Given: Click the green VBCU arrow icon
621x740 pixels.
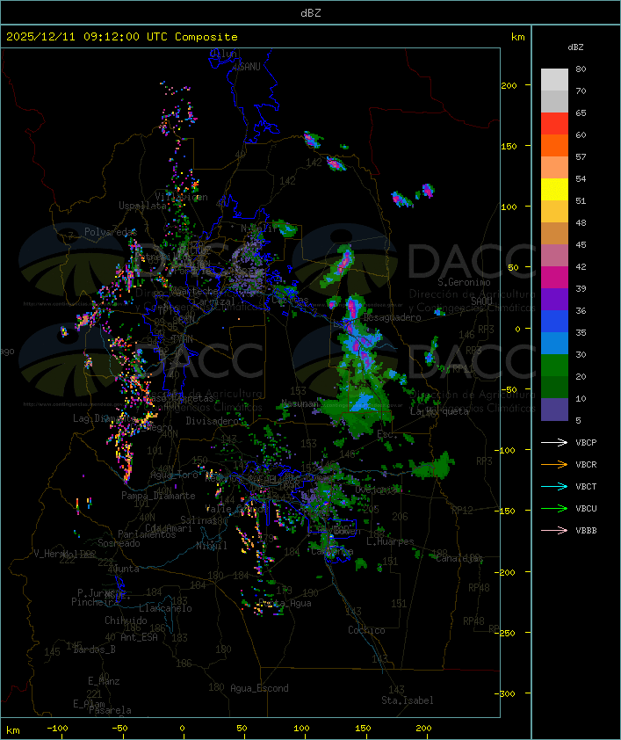Looking at the screenshot, I should click(x=554, y=508).
